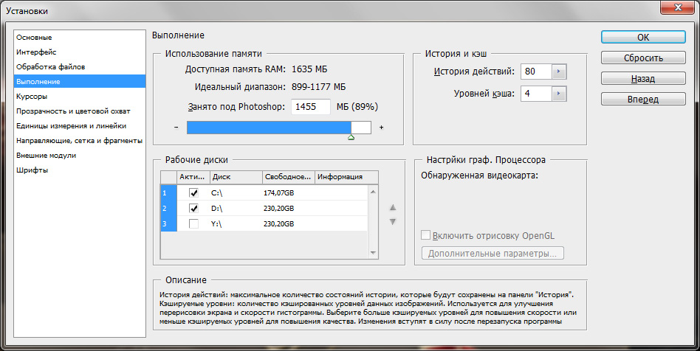Move scratch disk down with down arrow

(393, 221)
